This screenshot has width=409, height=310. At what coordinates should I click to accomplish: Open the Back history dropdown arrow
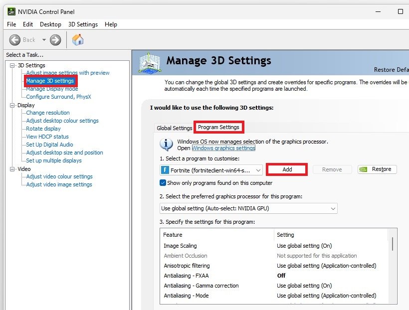(44, 40)
